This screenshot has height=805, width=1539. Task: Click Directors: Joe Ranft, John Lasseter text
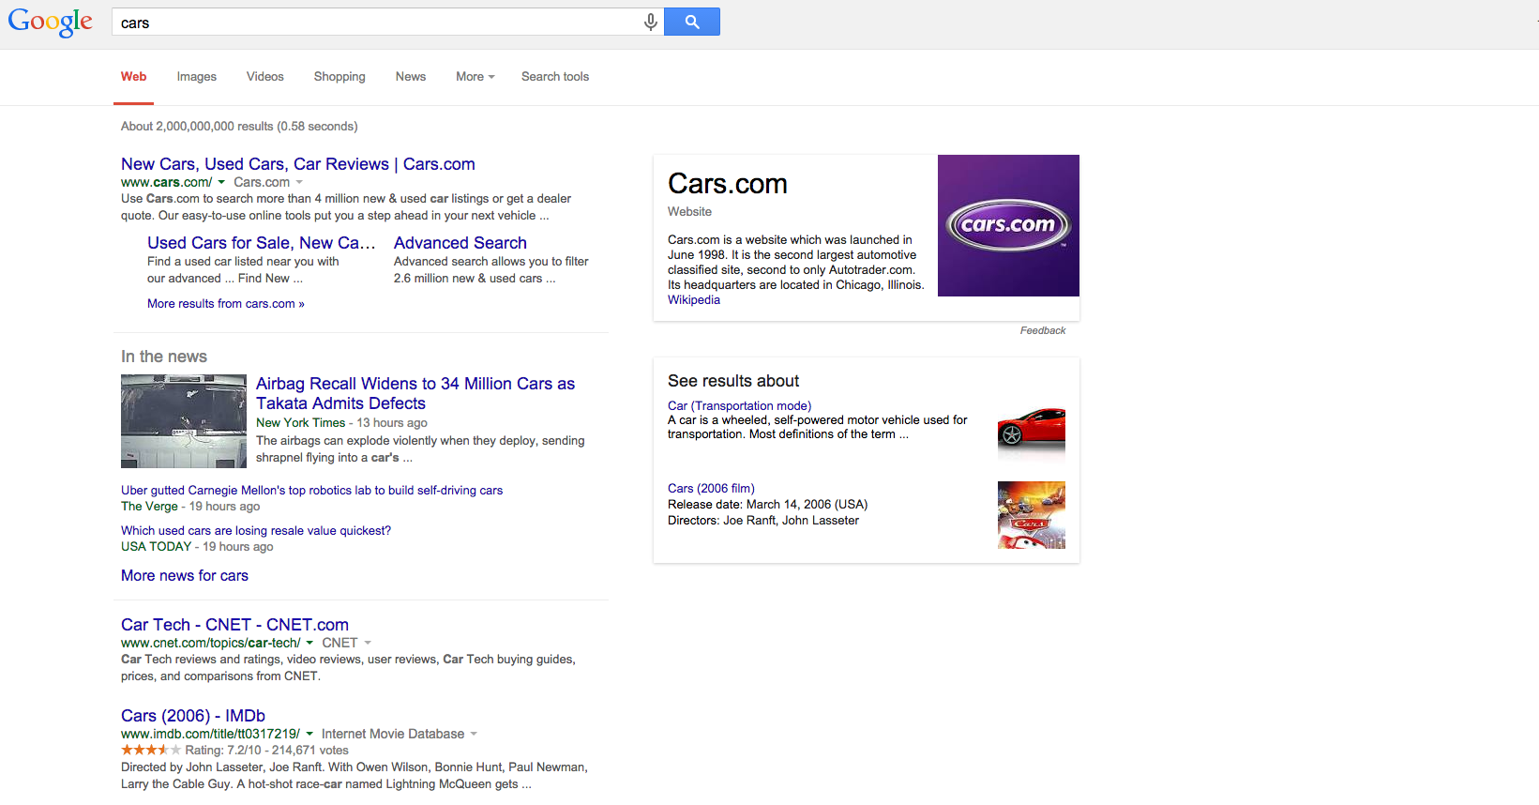(x=763, y=521)
